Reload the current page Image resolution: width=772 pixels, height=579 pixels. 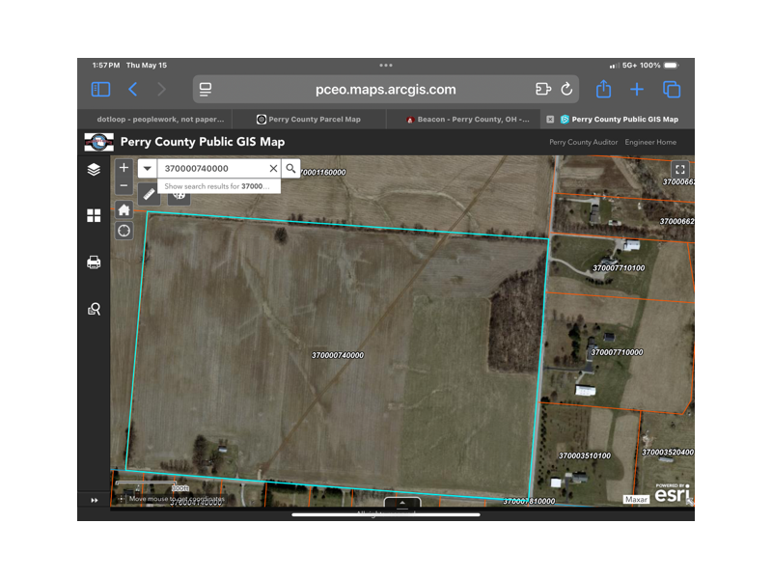tap(566, 89)
